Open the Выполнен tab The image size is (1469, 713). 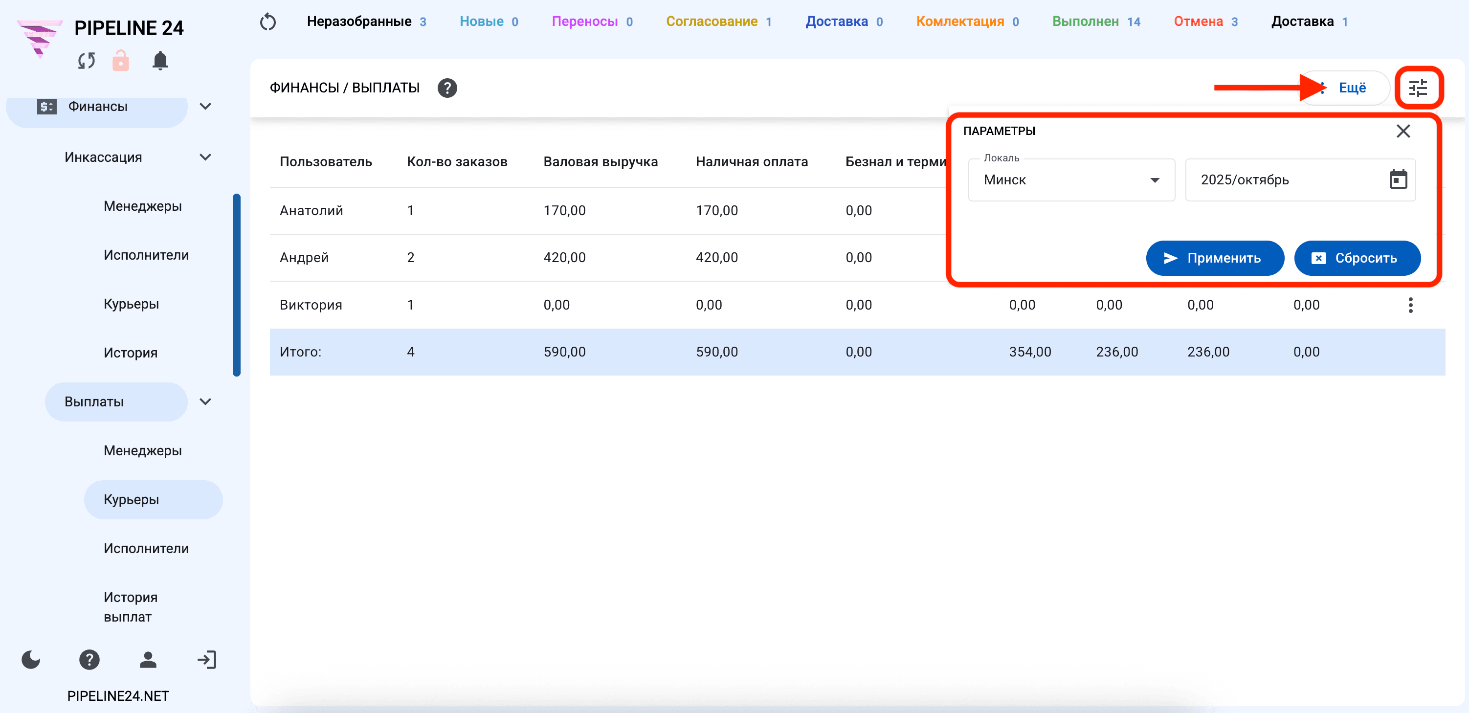[1096, 22]
